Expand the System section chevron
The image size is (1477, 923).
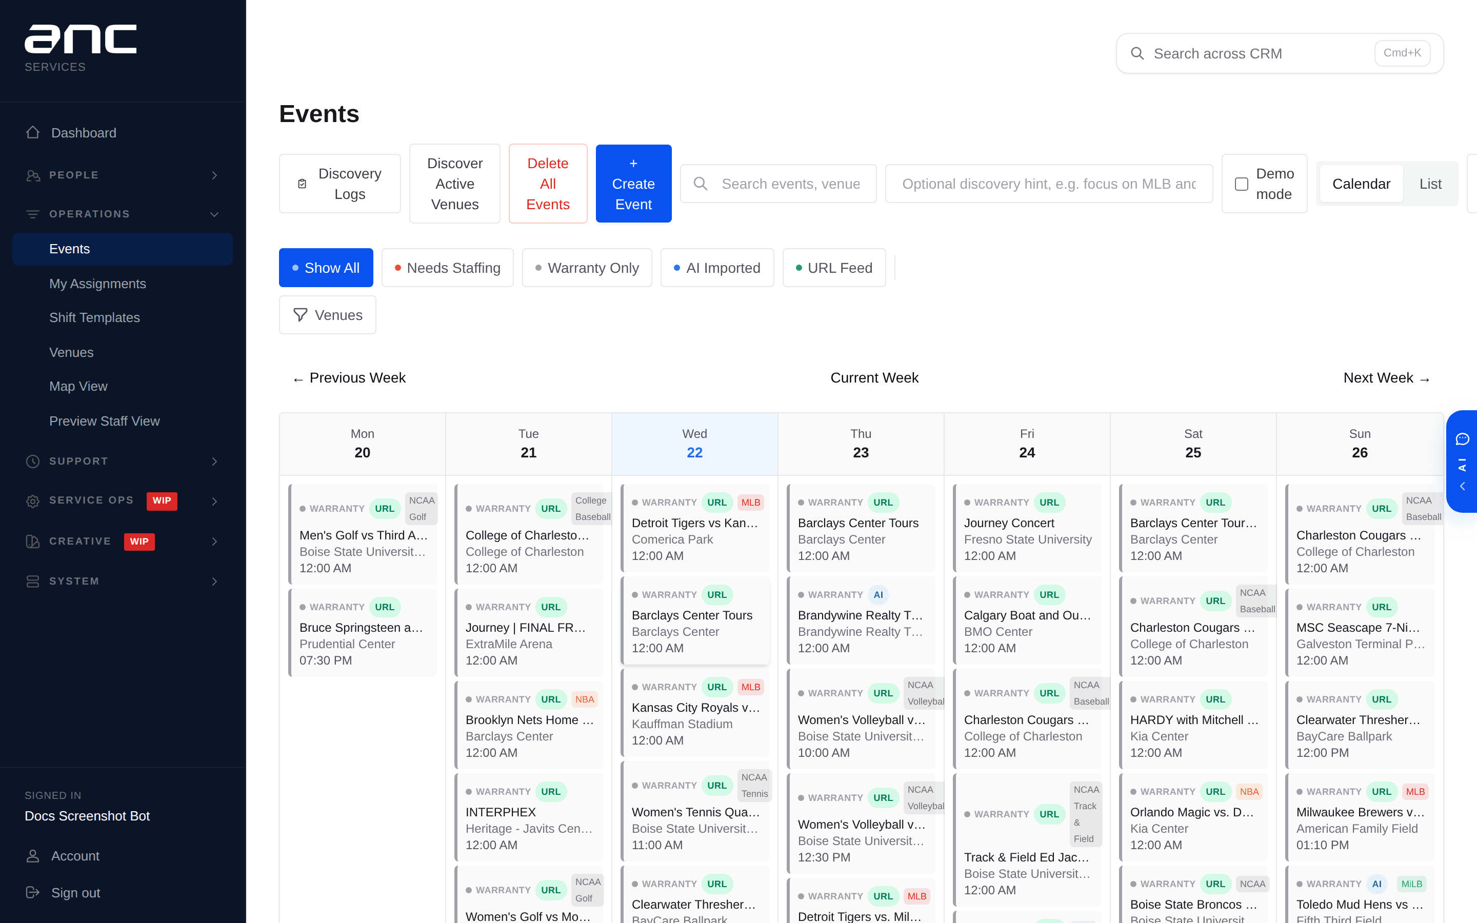click(x=214, y=581)
